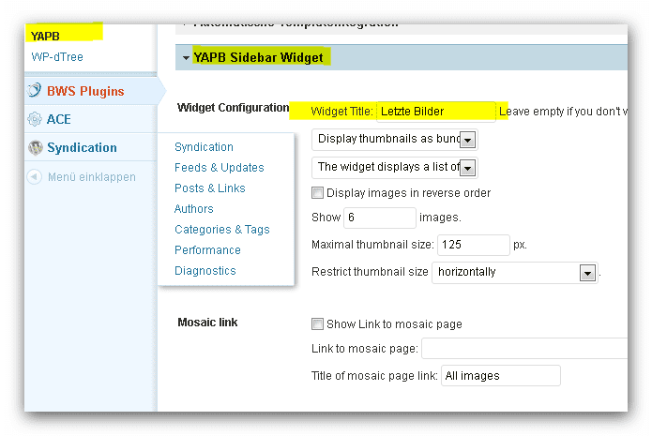Click the Maximal thumbnail size field

pyautogui.click(x=473, y=245)
